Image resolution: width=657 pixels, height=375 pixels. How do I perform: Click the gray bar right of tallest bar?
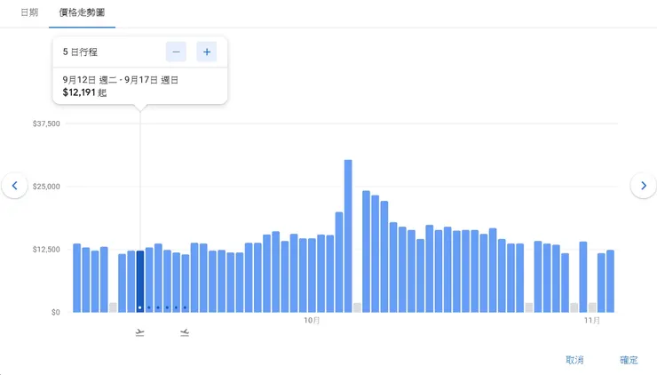pyautogui.click(x=357, y=307)
